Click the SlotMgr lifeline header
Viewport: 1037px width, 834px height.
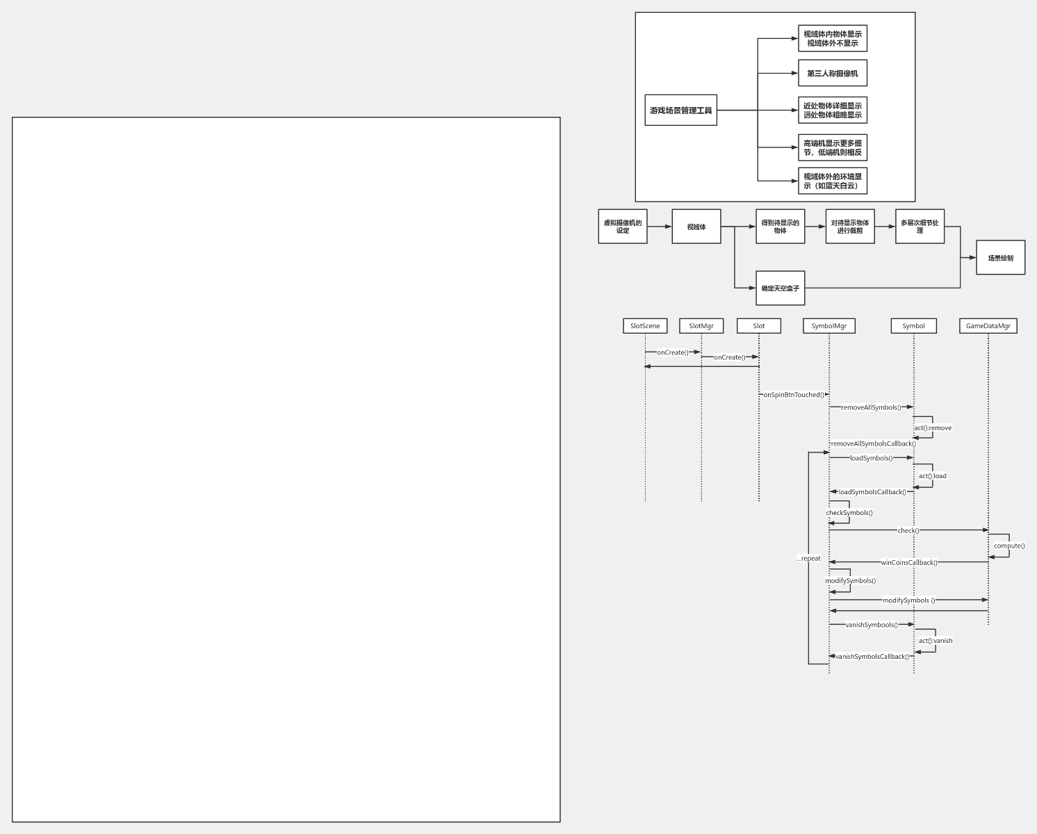701,326
